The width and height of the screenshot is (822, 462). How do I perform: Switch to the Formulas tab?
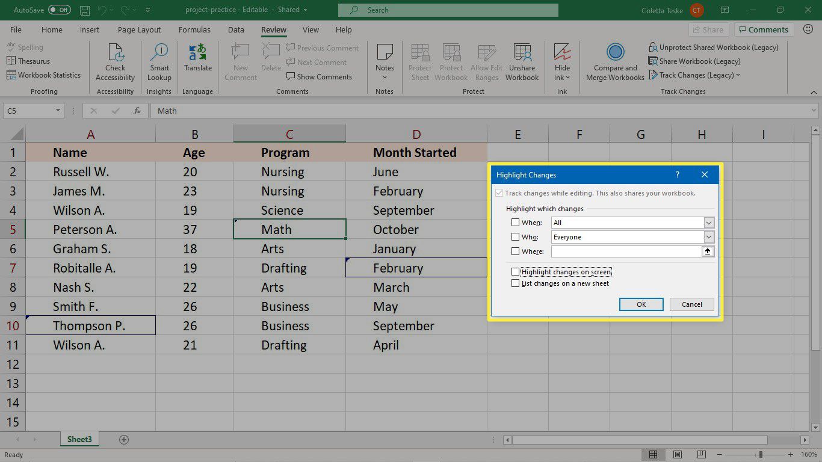coord(194,29)
